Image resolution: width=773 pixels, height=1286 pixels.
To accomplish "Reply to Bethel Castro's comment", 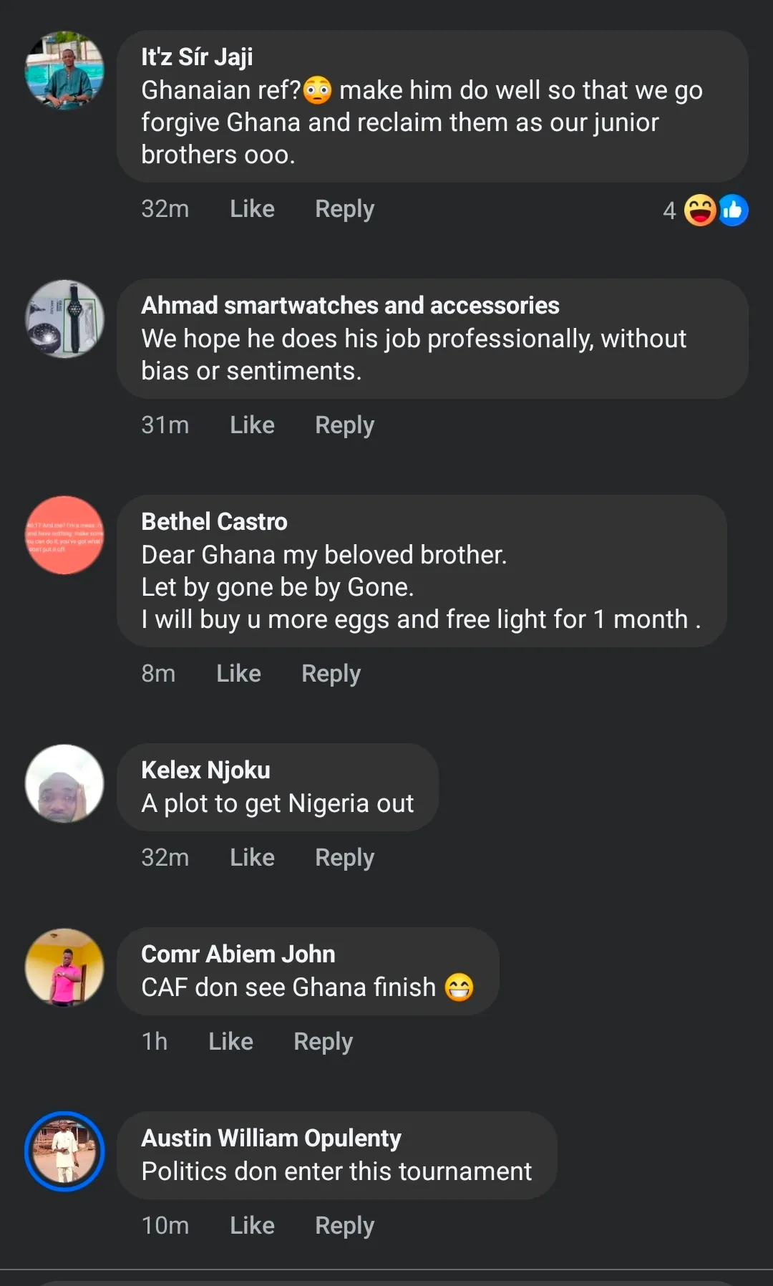I will point(331,674).
